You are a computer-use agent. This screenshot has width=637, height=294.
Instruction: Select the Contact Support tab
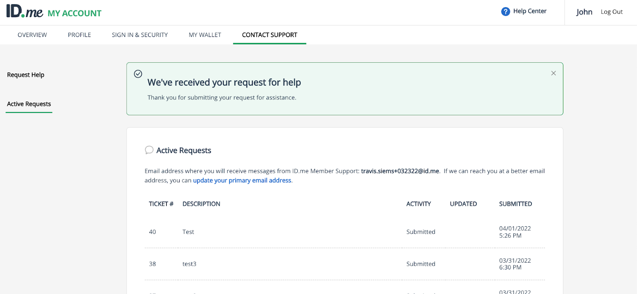click(x=270, y=35)
